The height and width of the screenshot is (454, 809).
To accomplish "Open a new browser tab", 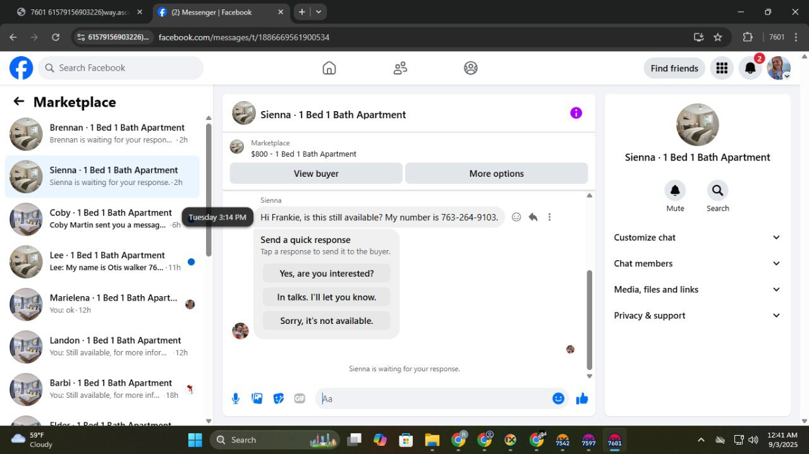I will (302, 12).
